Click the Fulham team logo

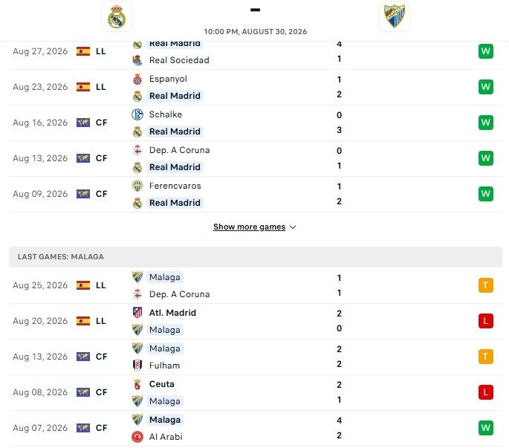coord(137,366)
